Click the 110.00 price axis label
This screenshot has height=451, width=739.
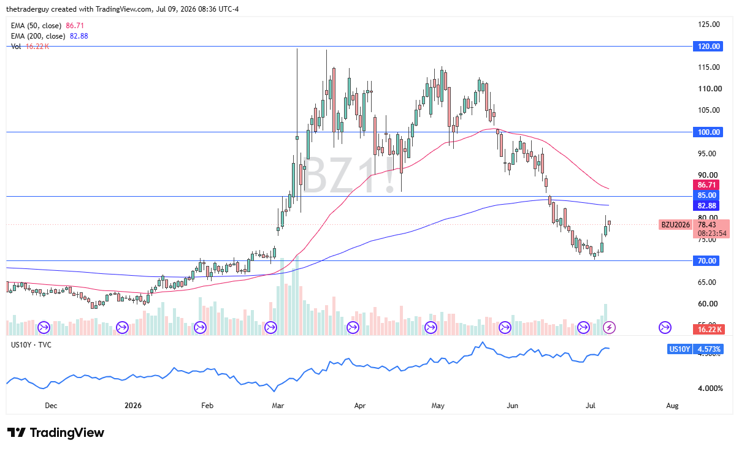point(709,89)
